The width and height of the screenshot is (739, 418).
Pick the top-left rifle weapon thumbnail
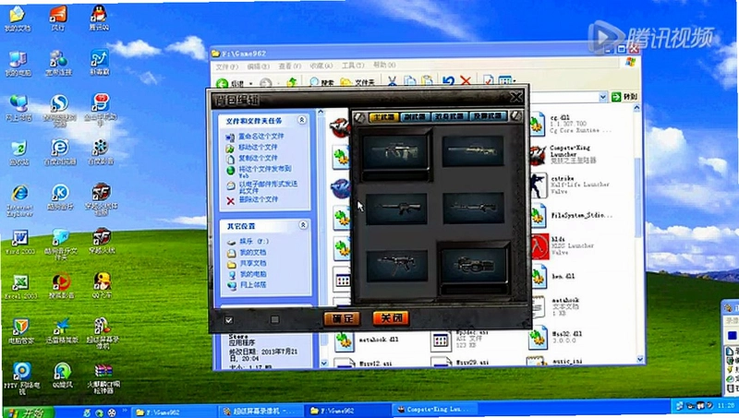tap(396, 152)
